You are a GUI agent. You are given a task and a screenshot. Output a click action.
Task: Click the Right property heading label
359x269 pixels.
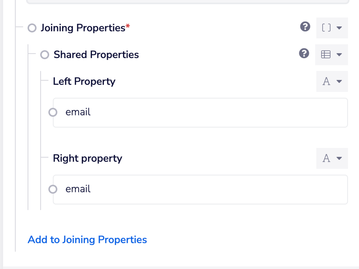[x=88, y=158]
